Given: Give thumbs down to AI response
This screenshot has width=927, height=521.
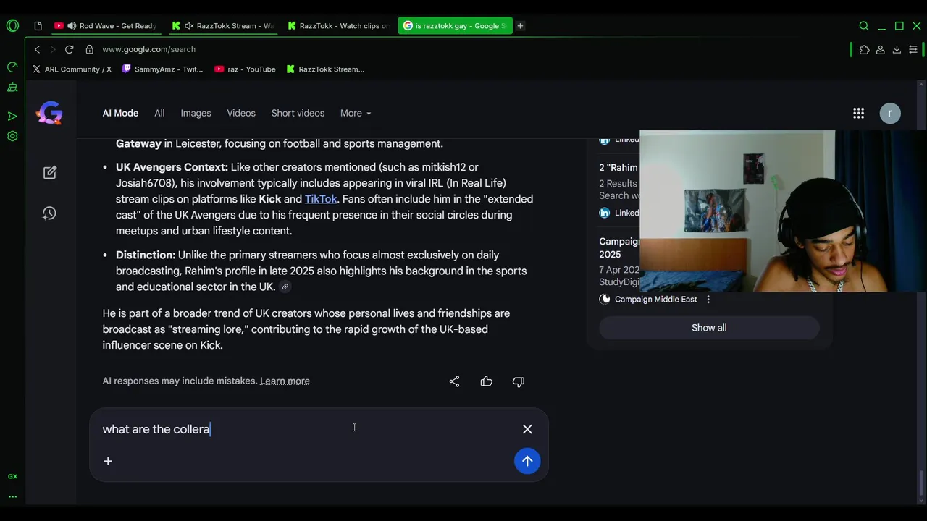Looking at the screenshot, I should [519, 381].
